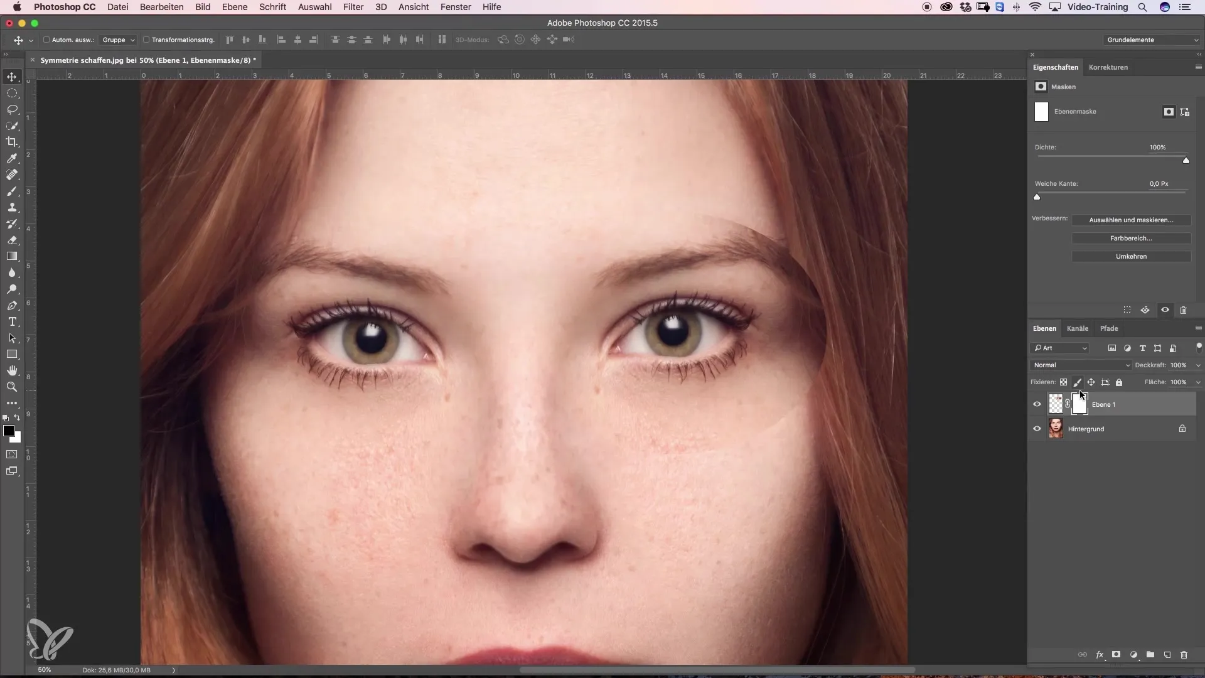Screen dimensions: 1205x678
Task: Toggle lock transparent pixels
Action: click(x=1063, y=382)
